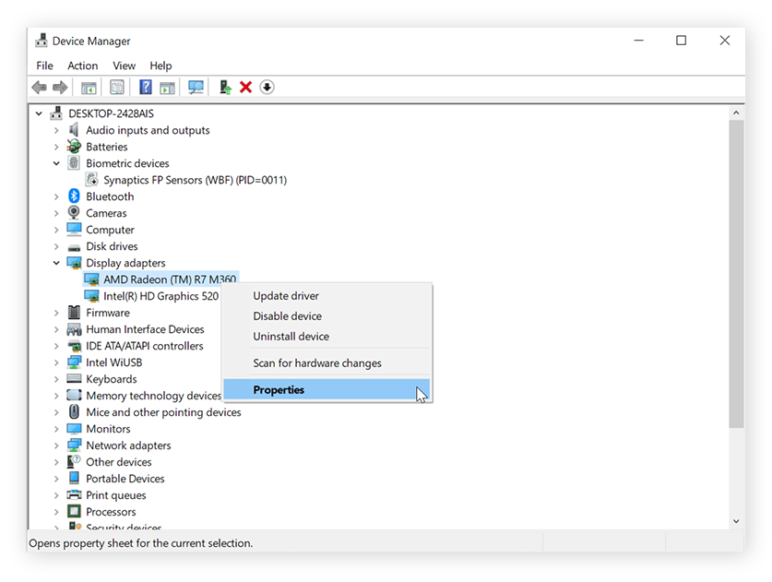Image resolution: width=772 pixels, height=582 pixels.
Task: Click the down-arrow Disable device toolbar icon
Action: 267,87
